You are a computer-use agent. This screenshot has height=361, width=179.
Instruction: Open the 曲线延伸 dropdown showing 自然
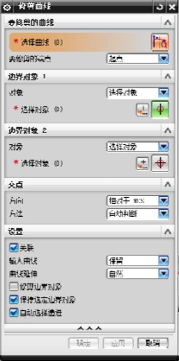(138, 274)
